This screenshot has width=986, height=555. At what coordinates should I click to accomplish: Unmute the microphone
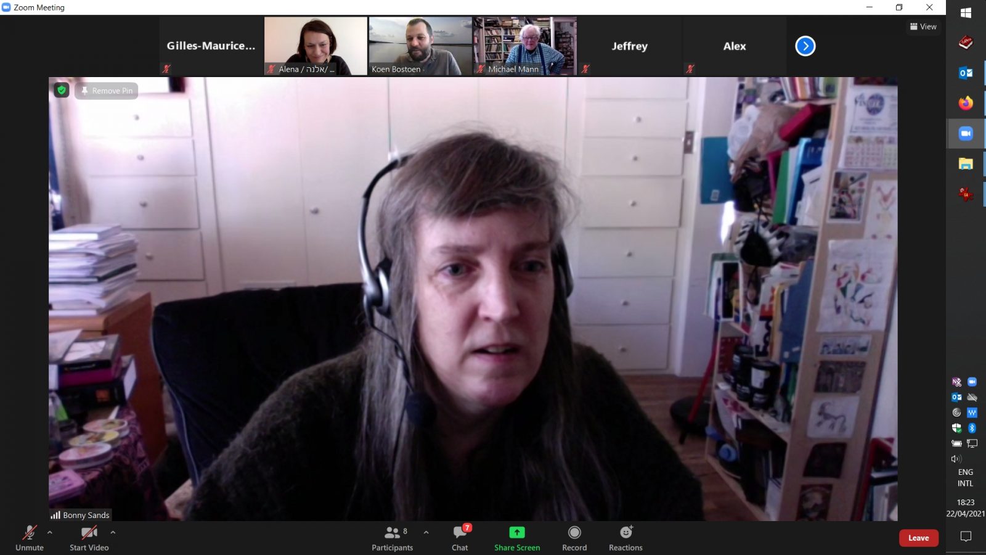(29, 537)
